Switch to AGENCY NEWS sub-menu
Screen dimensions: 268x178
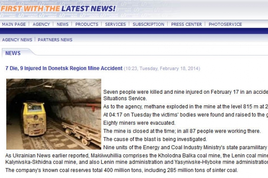tap(17, 40)
